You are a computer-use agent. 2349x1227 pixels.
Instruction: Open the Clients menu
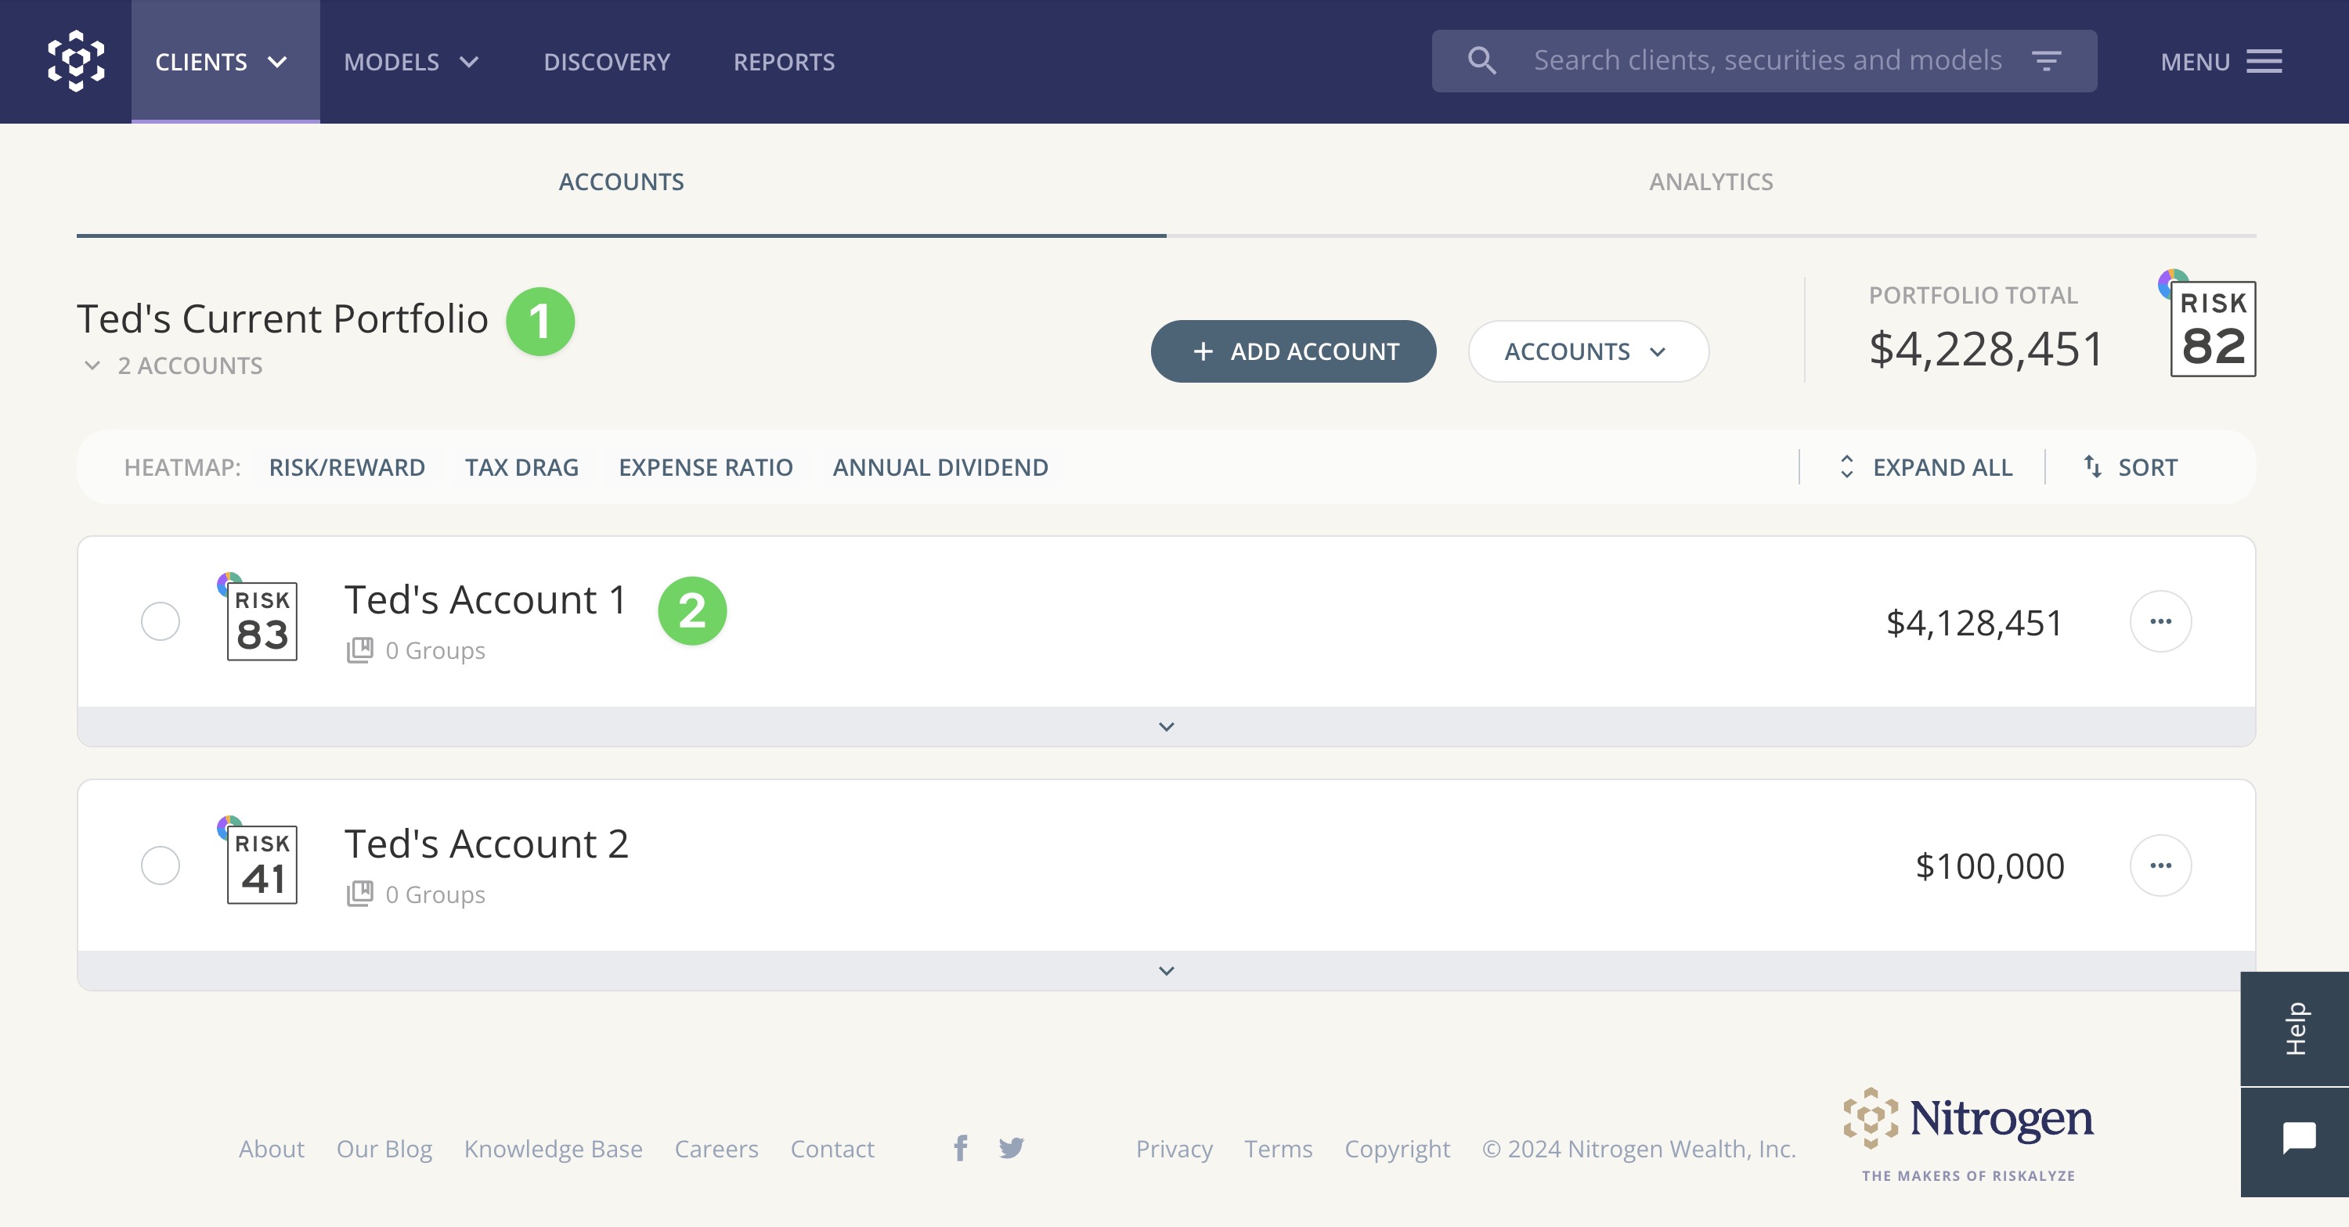coord(222,61)
